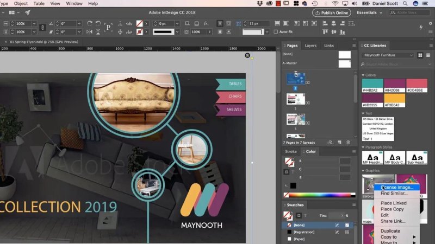Select the #F3B542 yellow color swatch
The height and width of the screenshot is (244, 435).
pos(395,100)
